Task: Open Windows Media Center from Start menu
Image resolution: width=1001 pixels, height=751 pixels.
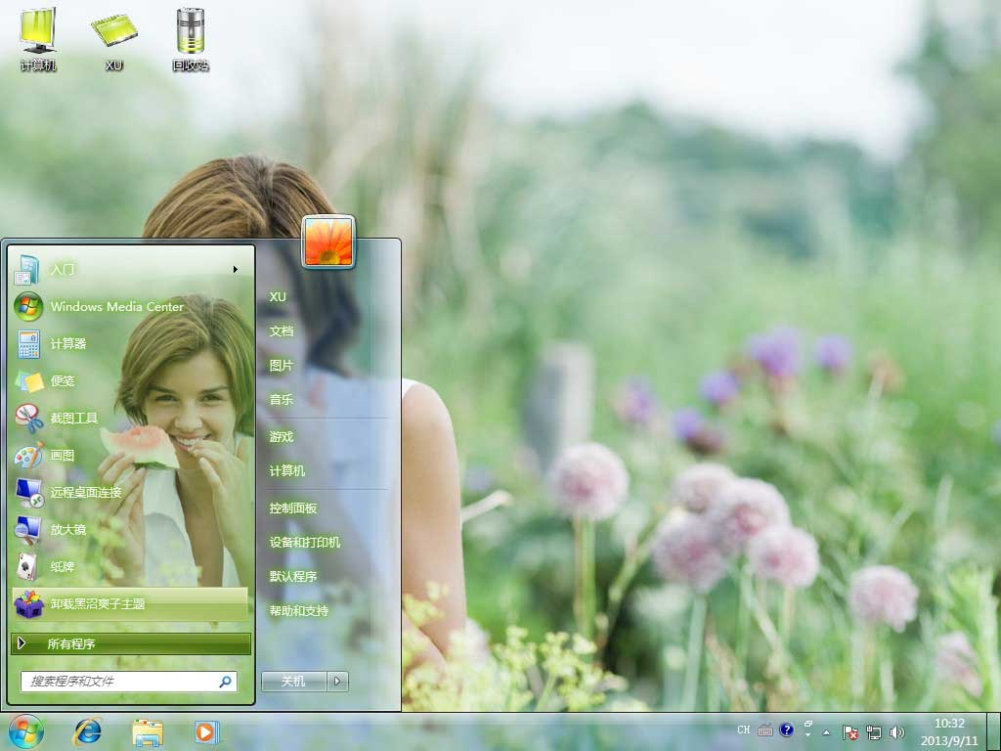Action: pyautogui.click(x=116, y=306)
